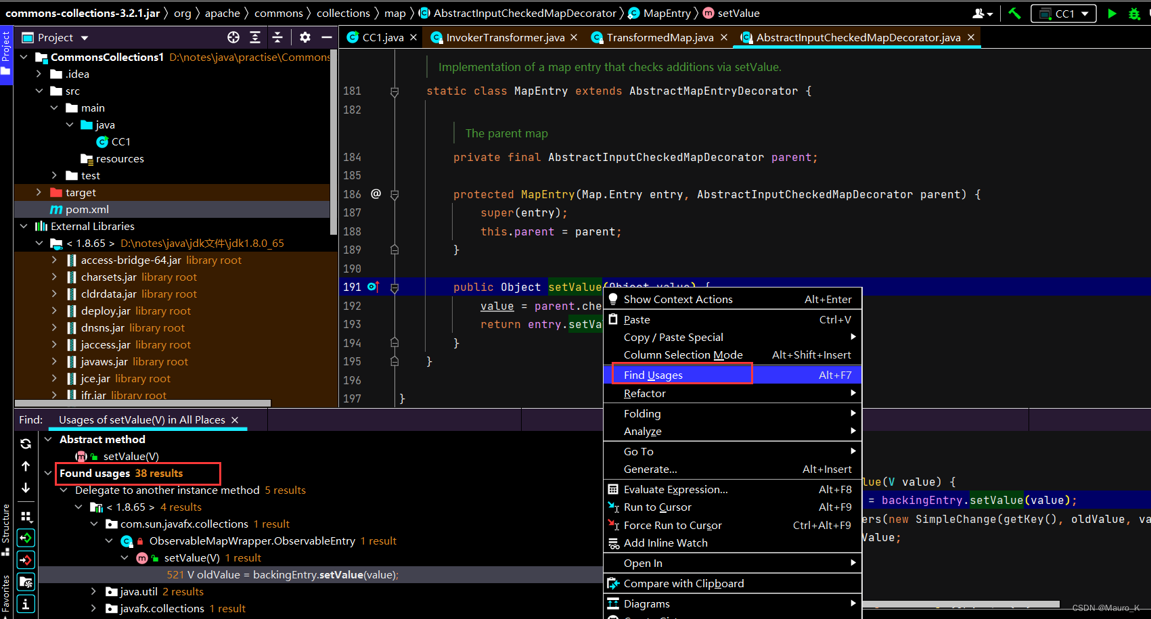Click the Project tool window side tab

click(6, 54)
